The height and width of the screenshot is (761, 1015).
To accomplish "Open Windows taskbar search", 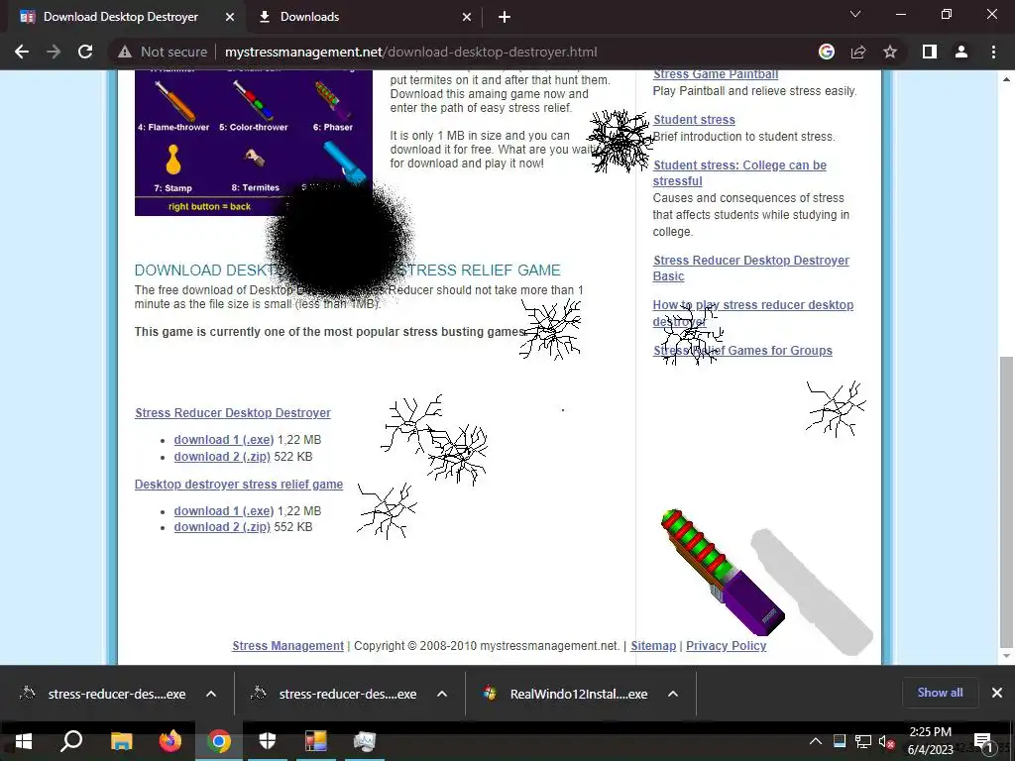I will point(71,741).
